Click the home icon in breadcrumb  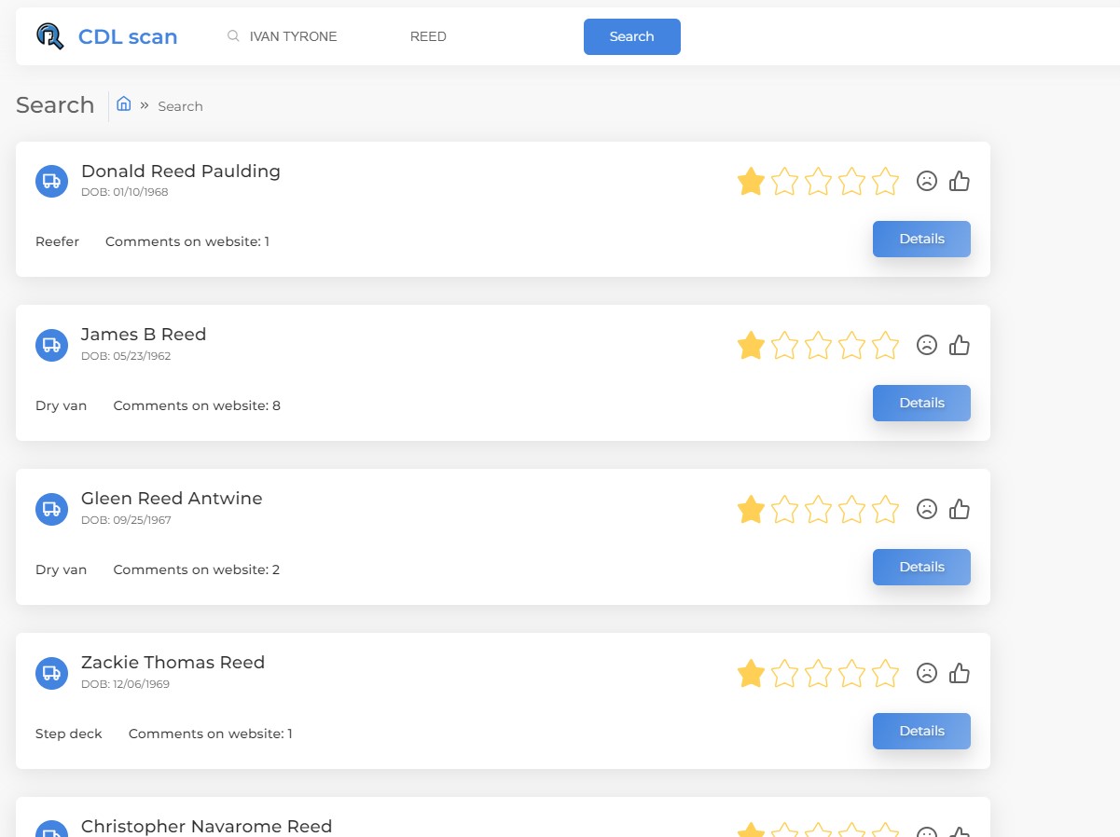123,104
